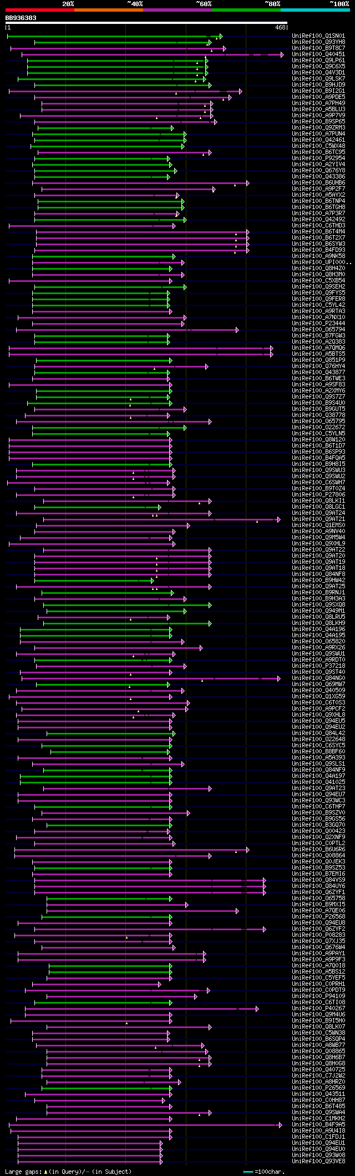Image resolution: width=355 pixels, height=1176 pixels.
Task: Click the green ~80% identity legend segment
Action: point(246,10)
